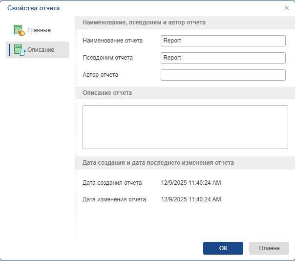Image resolution: width=295 pixels, height=261 pixels.
Task: Click the Свойства отчета dialog title
Action: [34, 8]
